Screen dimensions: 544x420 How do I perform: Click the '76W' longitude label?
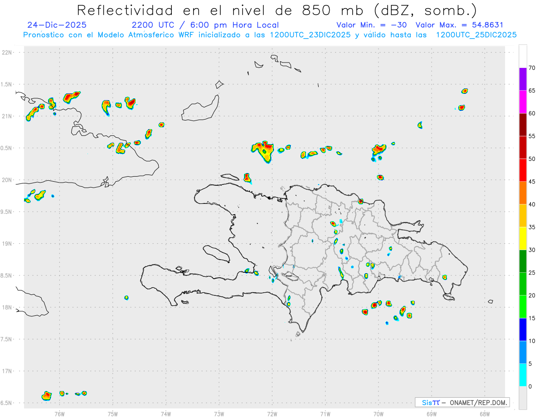pos(59,414)
